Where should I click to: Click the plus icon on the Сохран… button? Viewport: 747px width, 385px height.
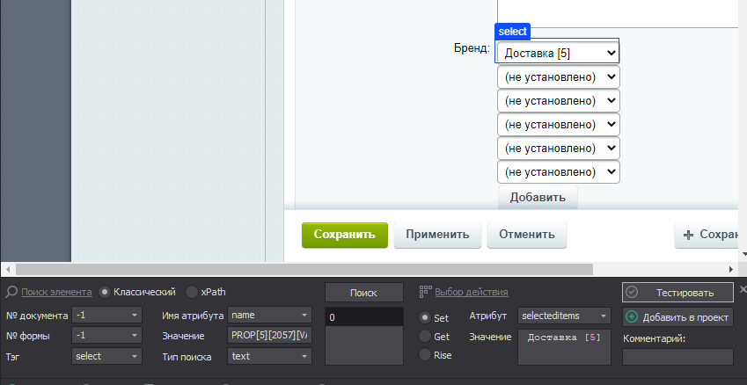[688, 235]
